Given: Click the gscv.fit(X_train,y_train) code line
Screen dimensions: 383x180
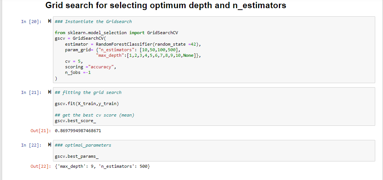Looking at the screenshot, I should point(87,103).
